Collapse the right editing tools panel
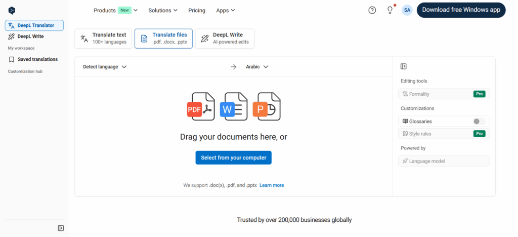 (403, 66)
